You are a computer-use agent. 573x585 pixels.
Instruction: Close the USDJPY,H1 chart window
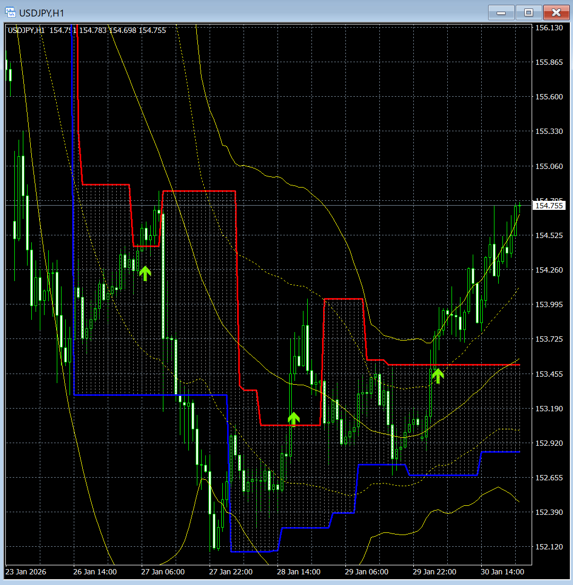coord(556,13)
